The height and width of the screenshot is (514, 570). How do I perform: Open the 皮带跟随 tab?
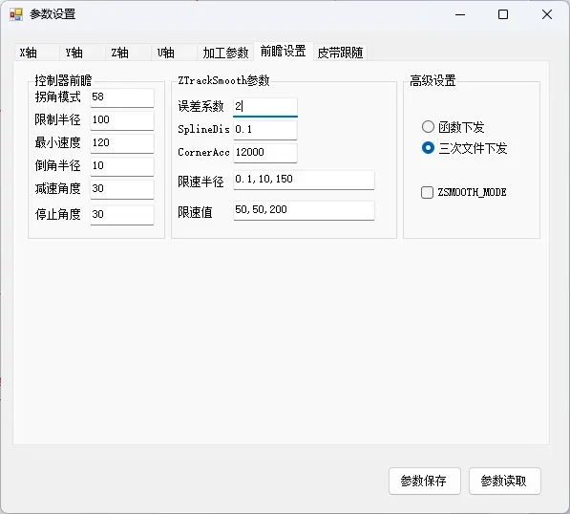click(x=340, y=53)
